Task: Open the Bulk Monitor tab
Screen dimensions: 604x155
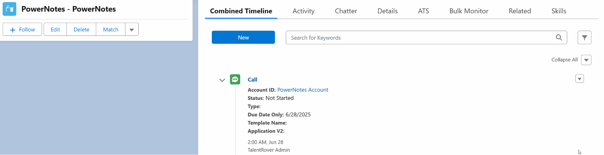Action: coord(469,11)
